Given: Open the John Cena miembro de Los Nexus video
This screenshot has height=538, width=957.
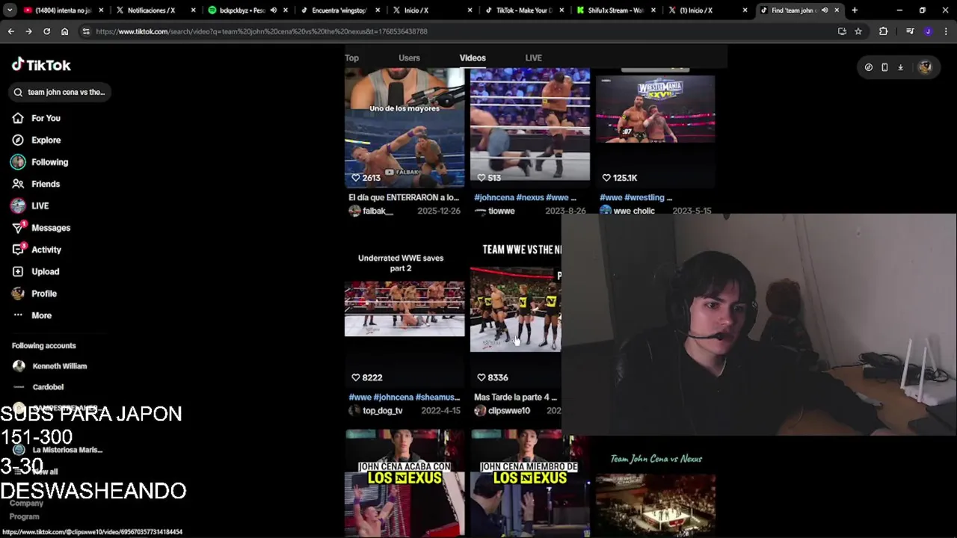Looking at the screenshot, I should (529, 483).
